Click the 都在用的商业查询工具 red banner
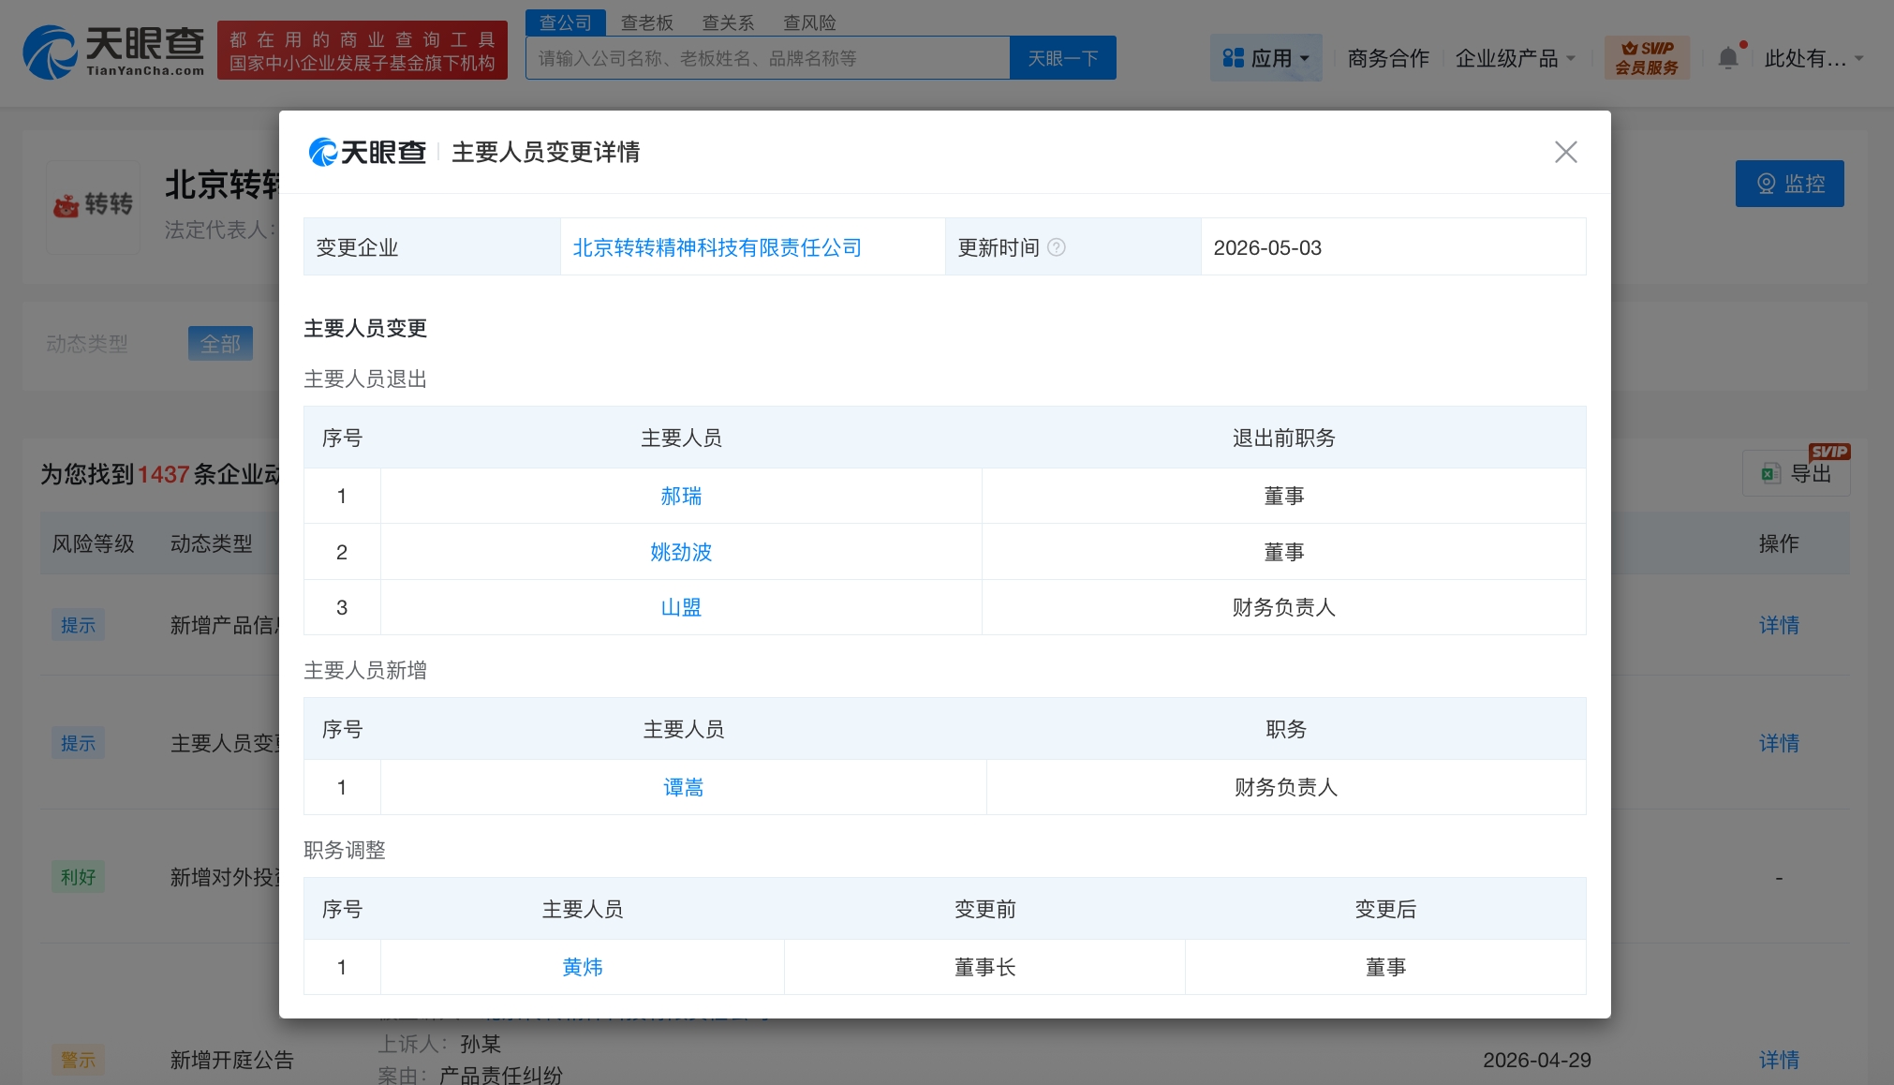The image size is (1894, 1085). 363,51
